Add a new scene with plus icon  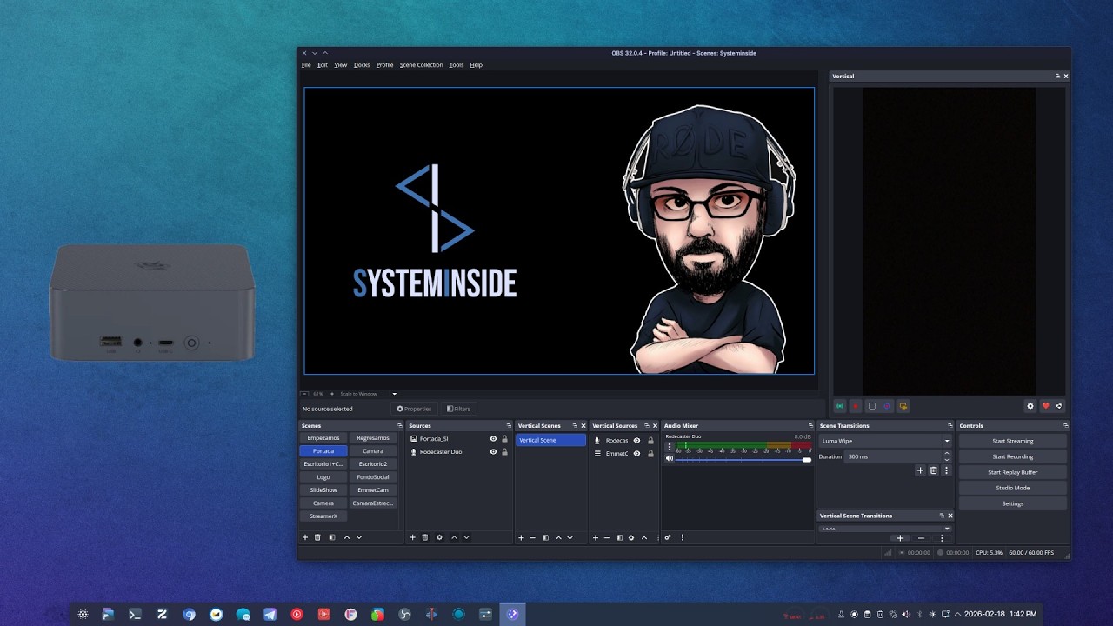pyautogui.click(x=305, y=537)
